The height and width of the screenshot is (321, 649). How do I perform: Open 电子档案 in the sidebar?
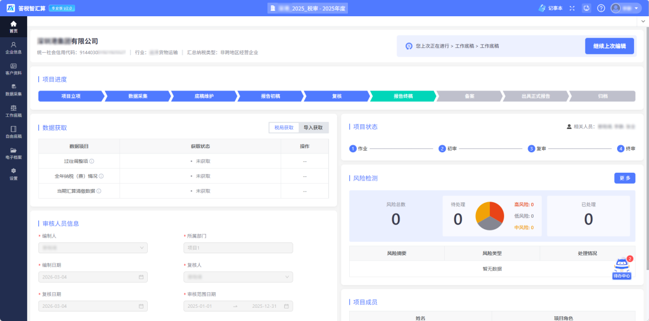tap(13, 153)
